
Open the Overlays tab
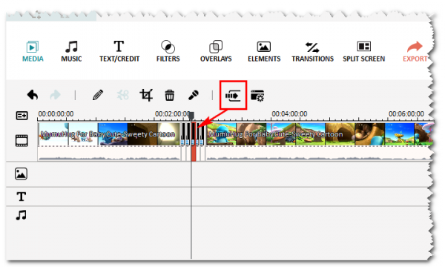216,51
